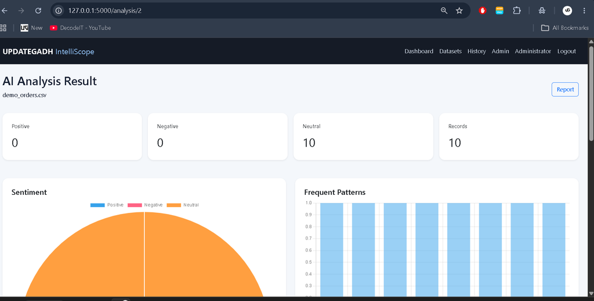Toggle the Negative legend swatch in the Sentiment chart
This screenshot has width=594, height=301.
click(x=135, y=205)
